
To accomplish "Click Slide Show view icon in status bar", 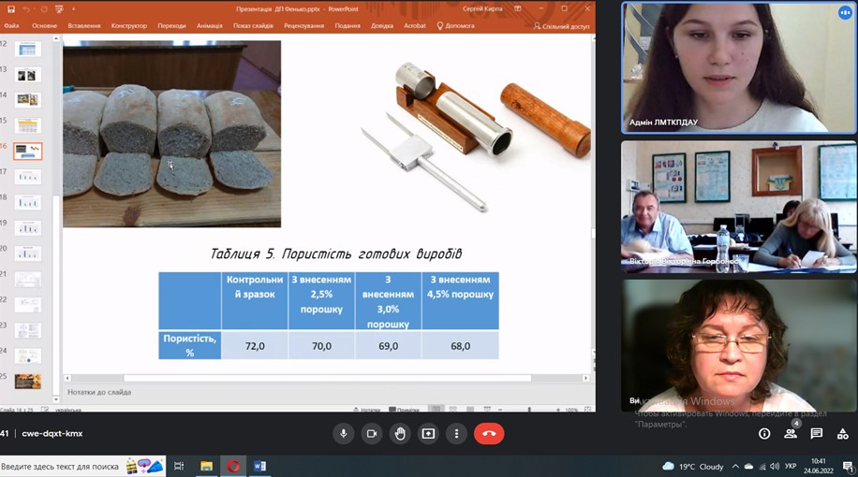I will 487,410.
